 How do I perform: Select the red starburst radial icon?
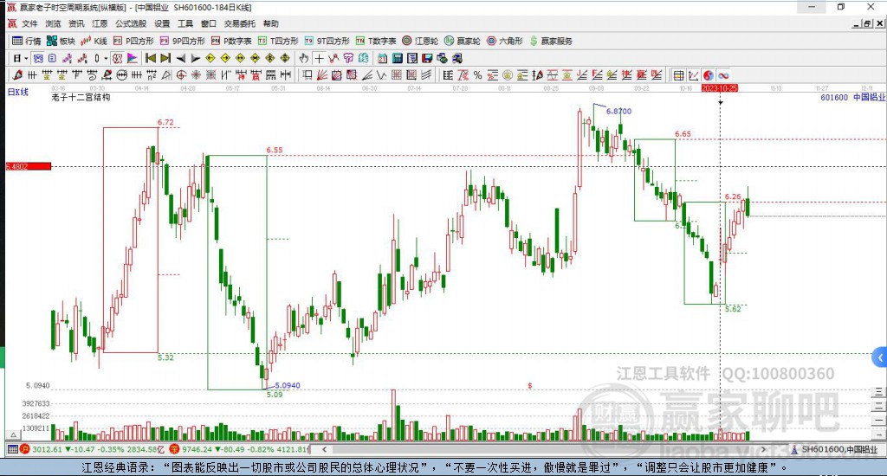tap(196, 74)
